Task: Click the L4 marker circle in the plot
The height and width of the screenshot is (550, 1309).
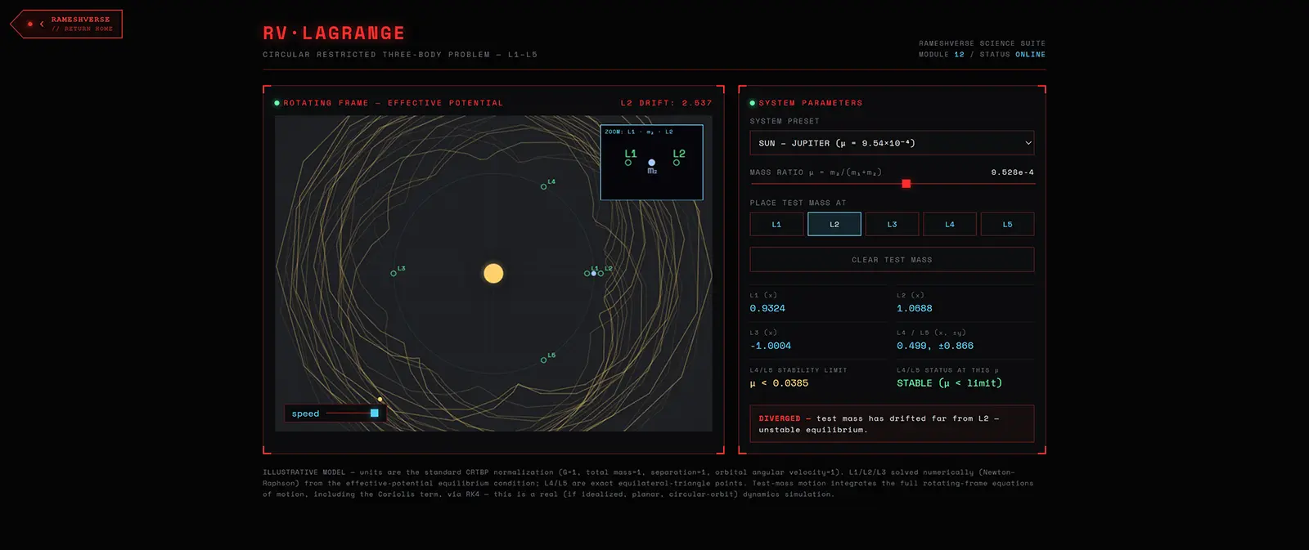Action: click(x=543, y=186)
